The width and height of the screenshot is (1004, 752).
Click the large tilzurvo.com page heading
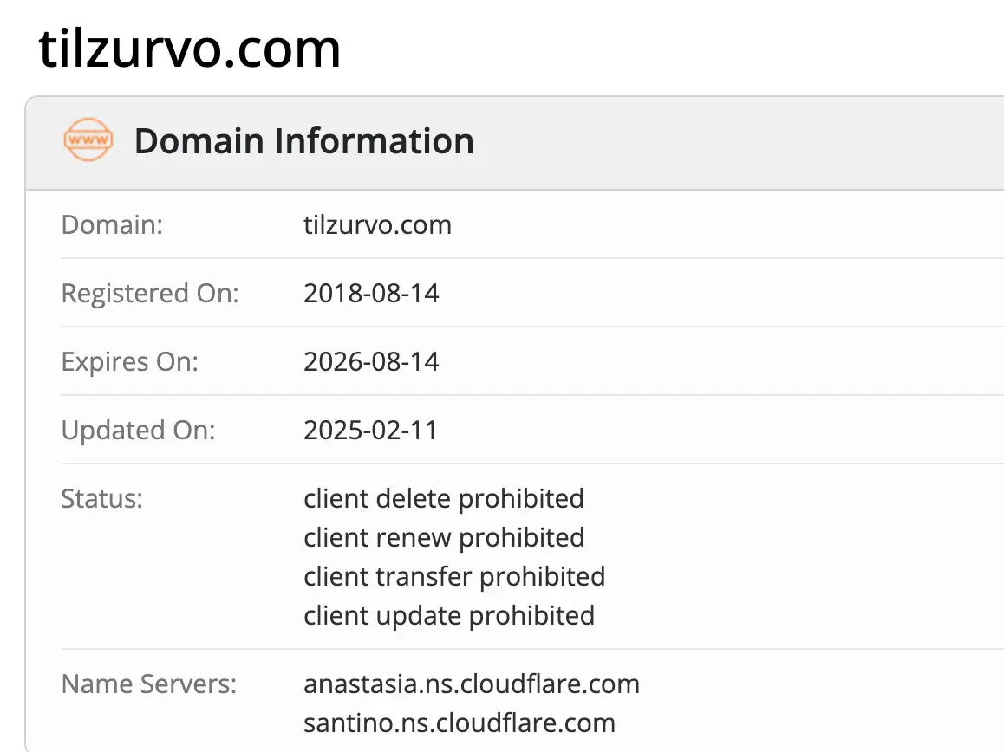click(190, 49)
